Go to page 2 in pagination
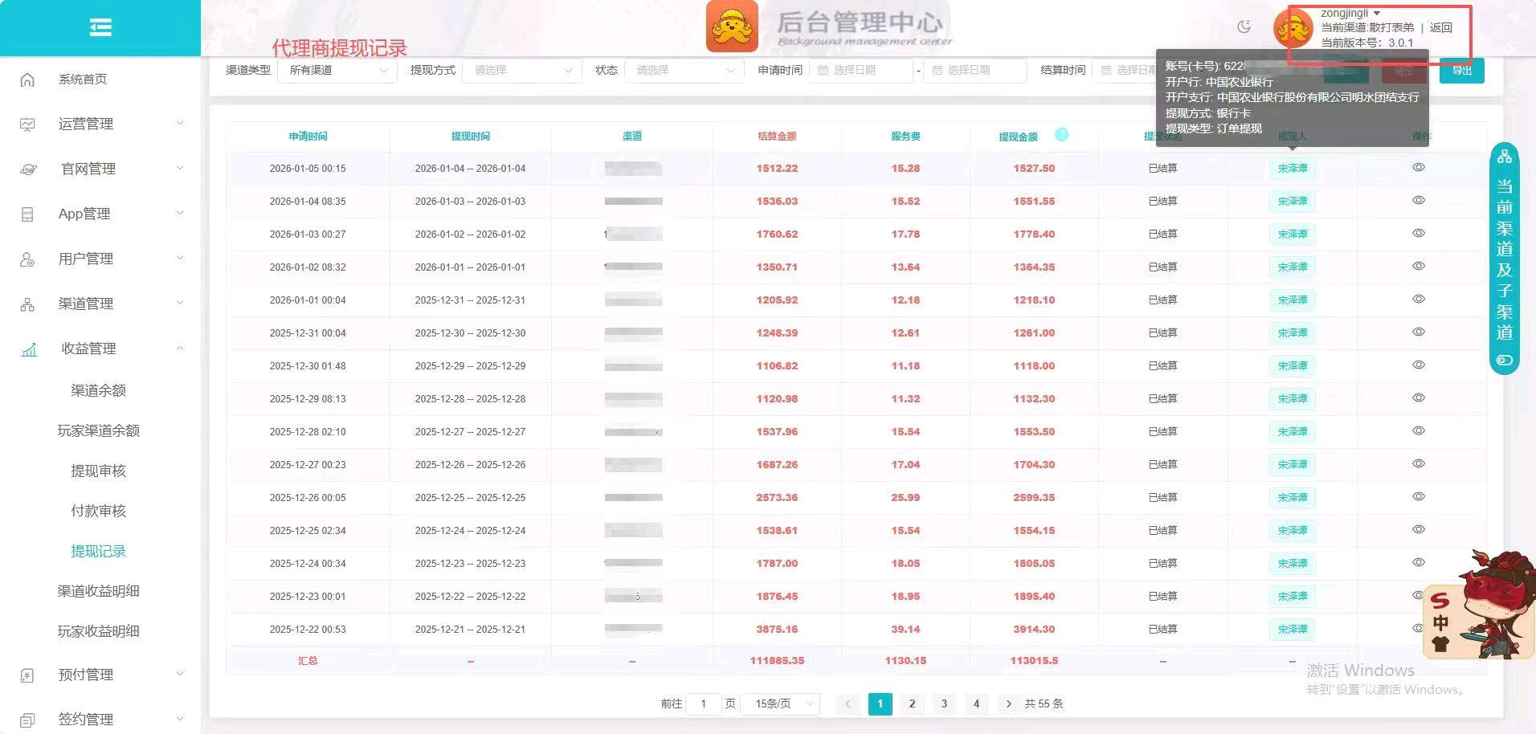Screen dimensions: 1536x734 [x=912, y=703]
